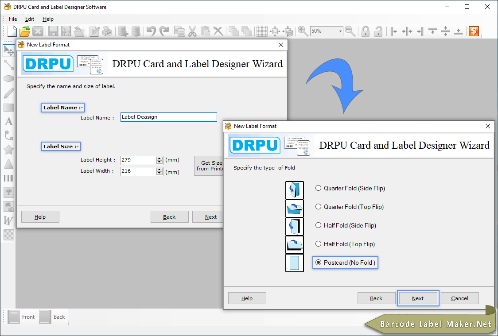Toggle the grid display icon

click(262, 31)
